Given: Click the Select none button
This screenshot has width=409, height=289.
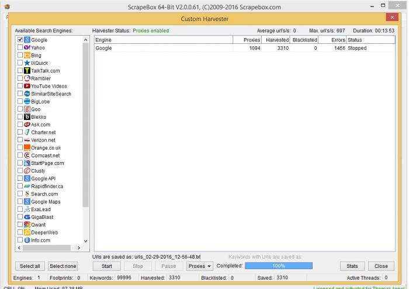Looking at the screenshot, I should 63,266.
